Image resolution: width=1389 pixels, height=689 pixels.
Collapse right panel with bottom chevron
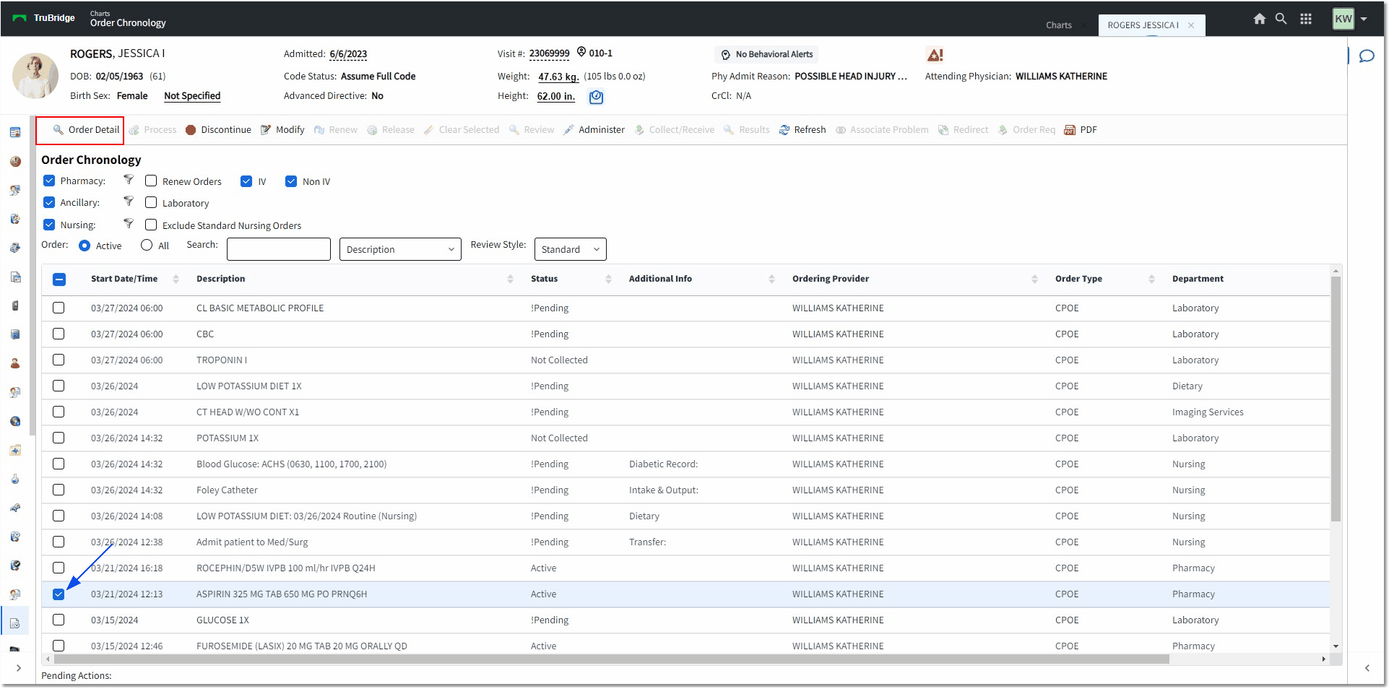pos(1367,668)
